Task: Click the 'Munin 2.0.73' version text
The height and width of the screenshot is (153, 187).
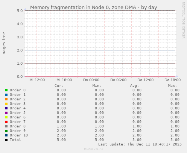Action: click(x=93, y=149)
